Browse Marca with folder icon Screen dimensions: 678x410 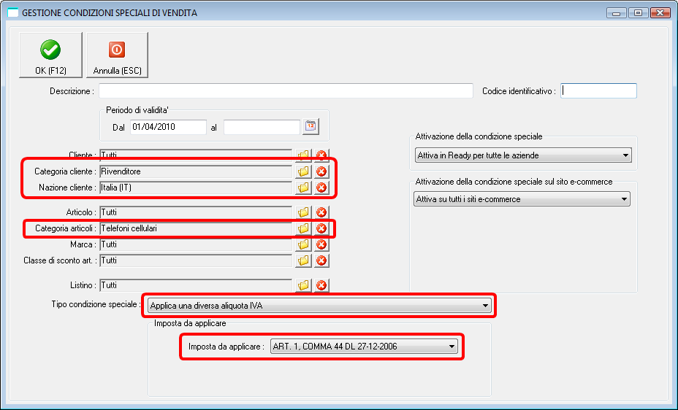pos(303,244)
